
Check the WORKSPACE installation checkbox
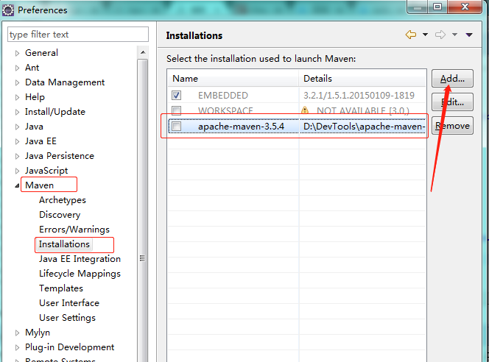176,110
